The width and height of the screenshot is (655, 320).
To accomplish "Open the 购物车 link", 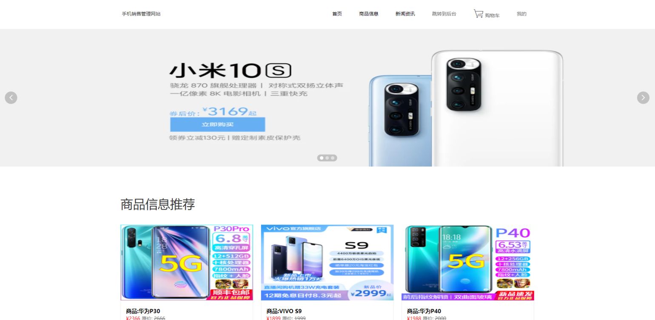I will point(492,15).
